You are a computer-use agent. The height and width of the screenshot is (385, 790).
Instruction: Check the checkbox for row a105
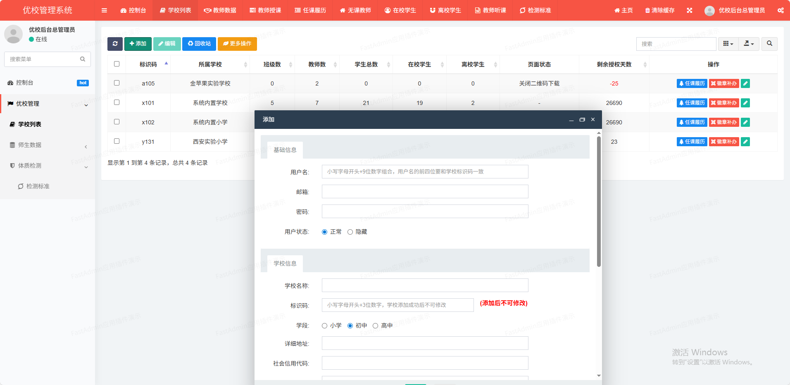(x=117, y=83)
